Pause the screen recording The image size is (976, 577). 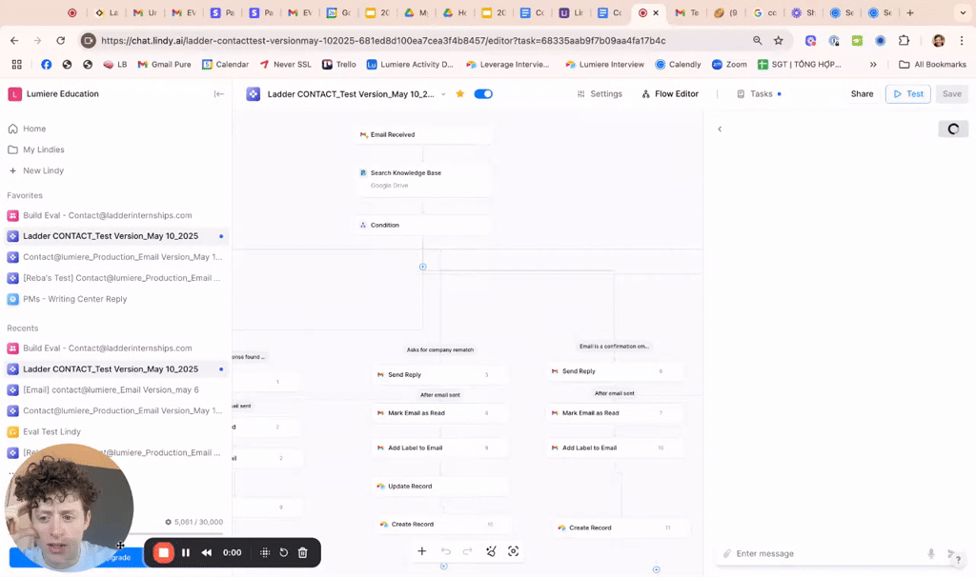coord(186,552)
